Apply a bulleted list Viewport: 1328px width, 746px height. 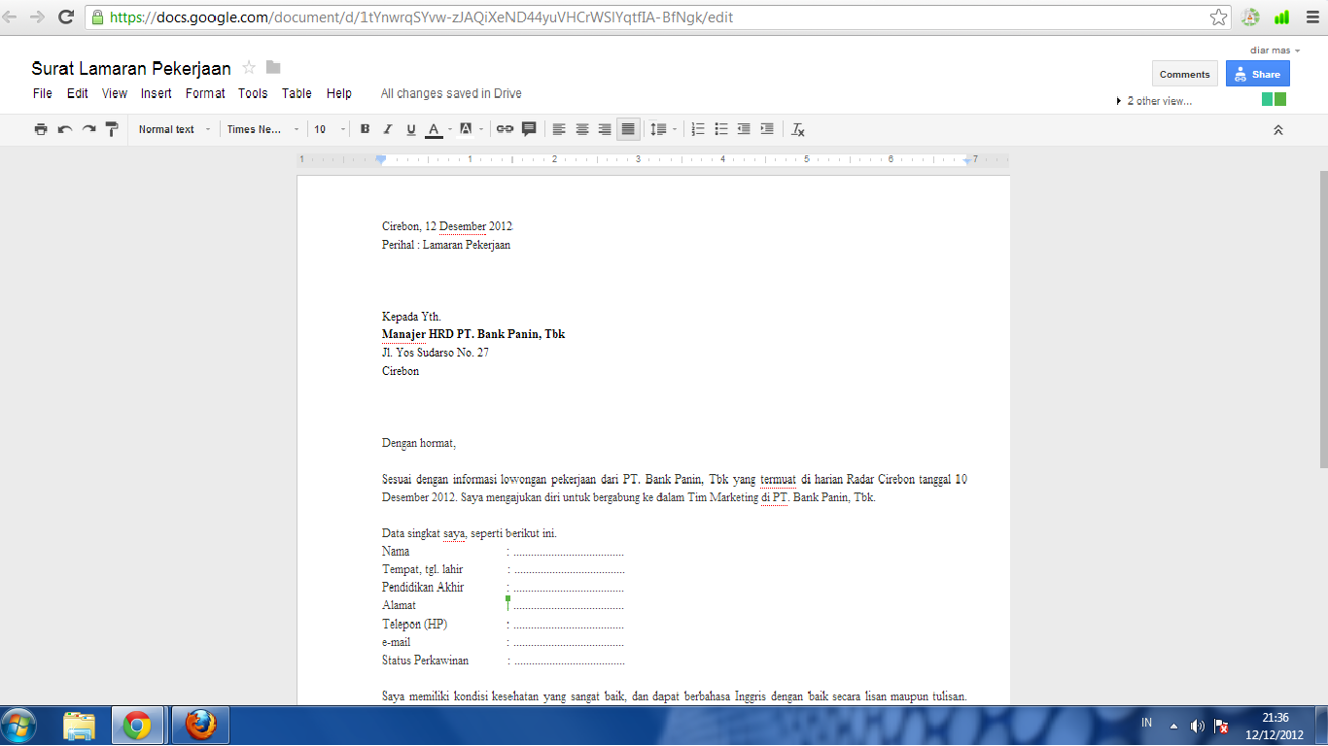pos(721,129)
